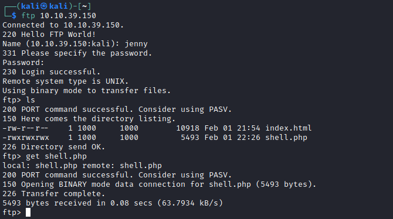Screen dimensions: 393x219
Task: Click the username 'jenny' text
Action: coord(136,44)
